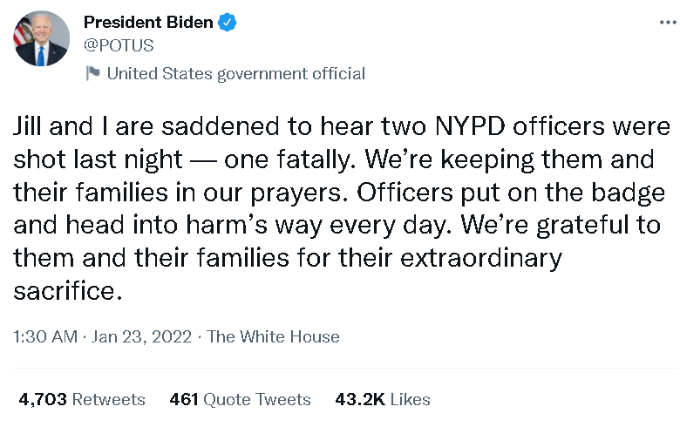Open President Biden's profile picture

pyautogui.click(x=41, y=39)
